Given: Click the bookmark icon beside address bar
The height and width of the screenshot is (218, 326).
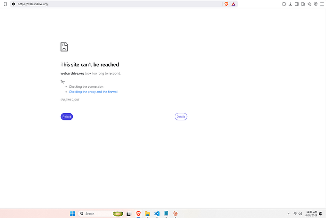Looking at the screenshot, I should (x=5, y=4).
